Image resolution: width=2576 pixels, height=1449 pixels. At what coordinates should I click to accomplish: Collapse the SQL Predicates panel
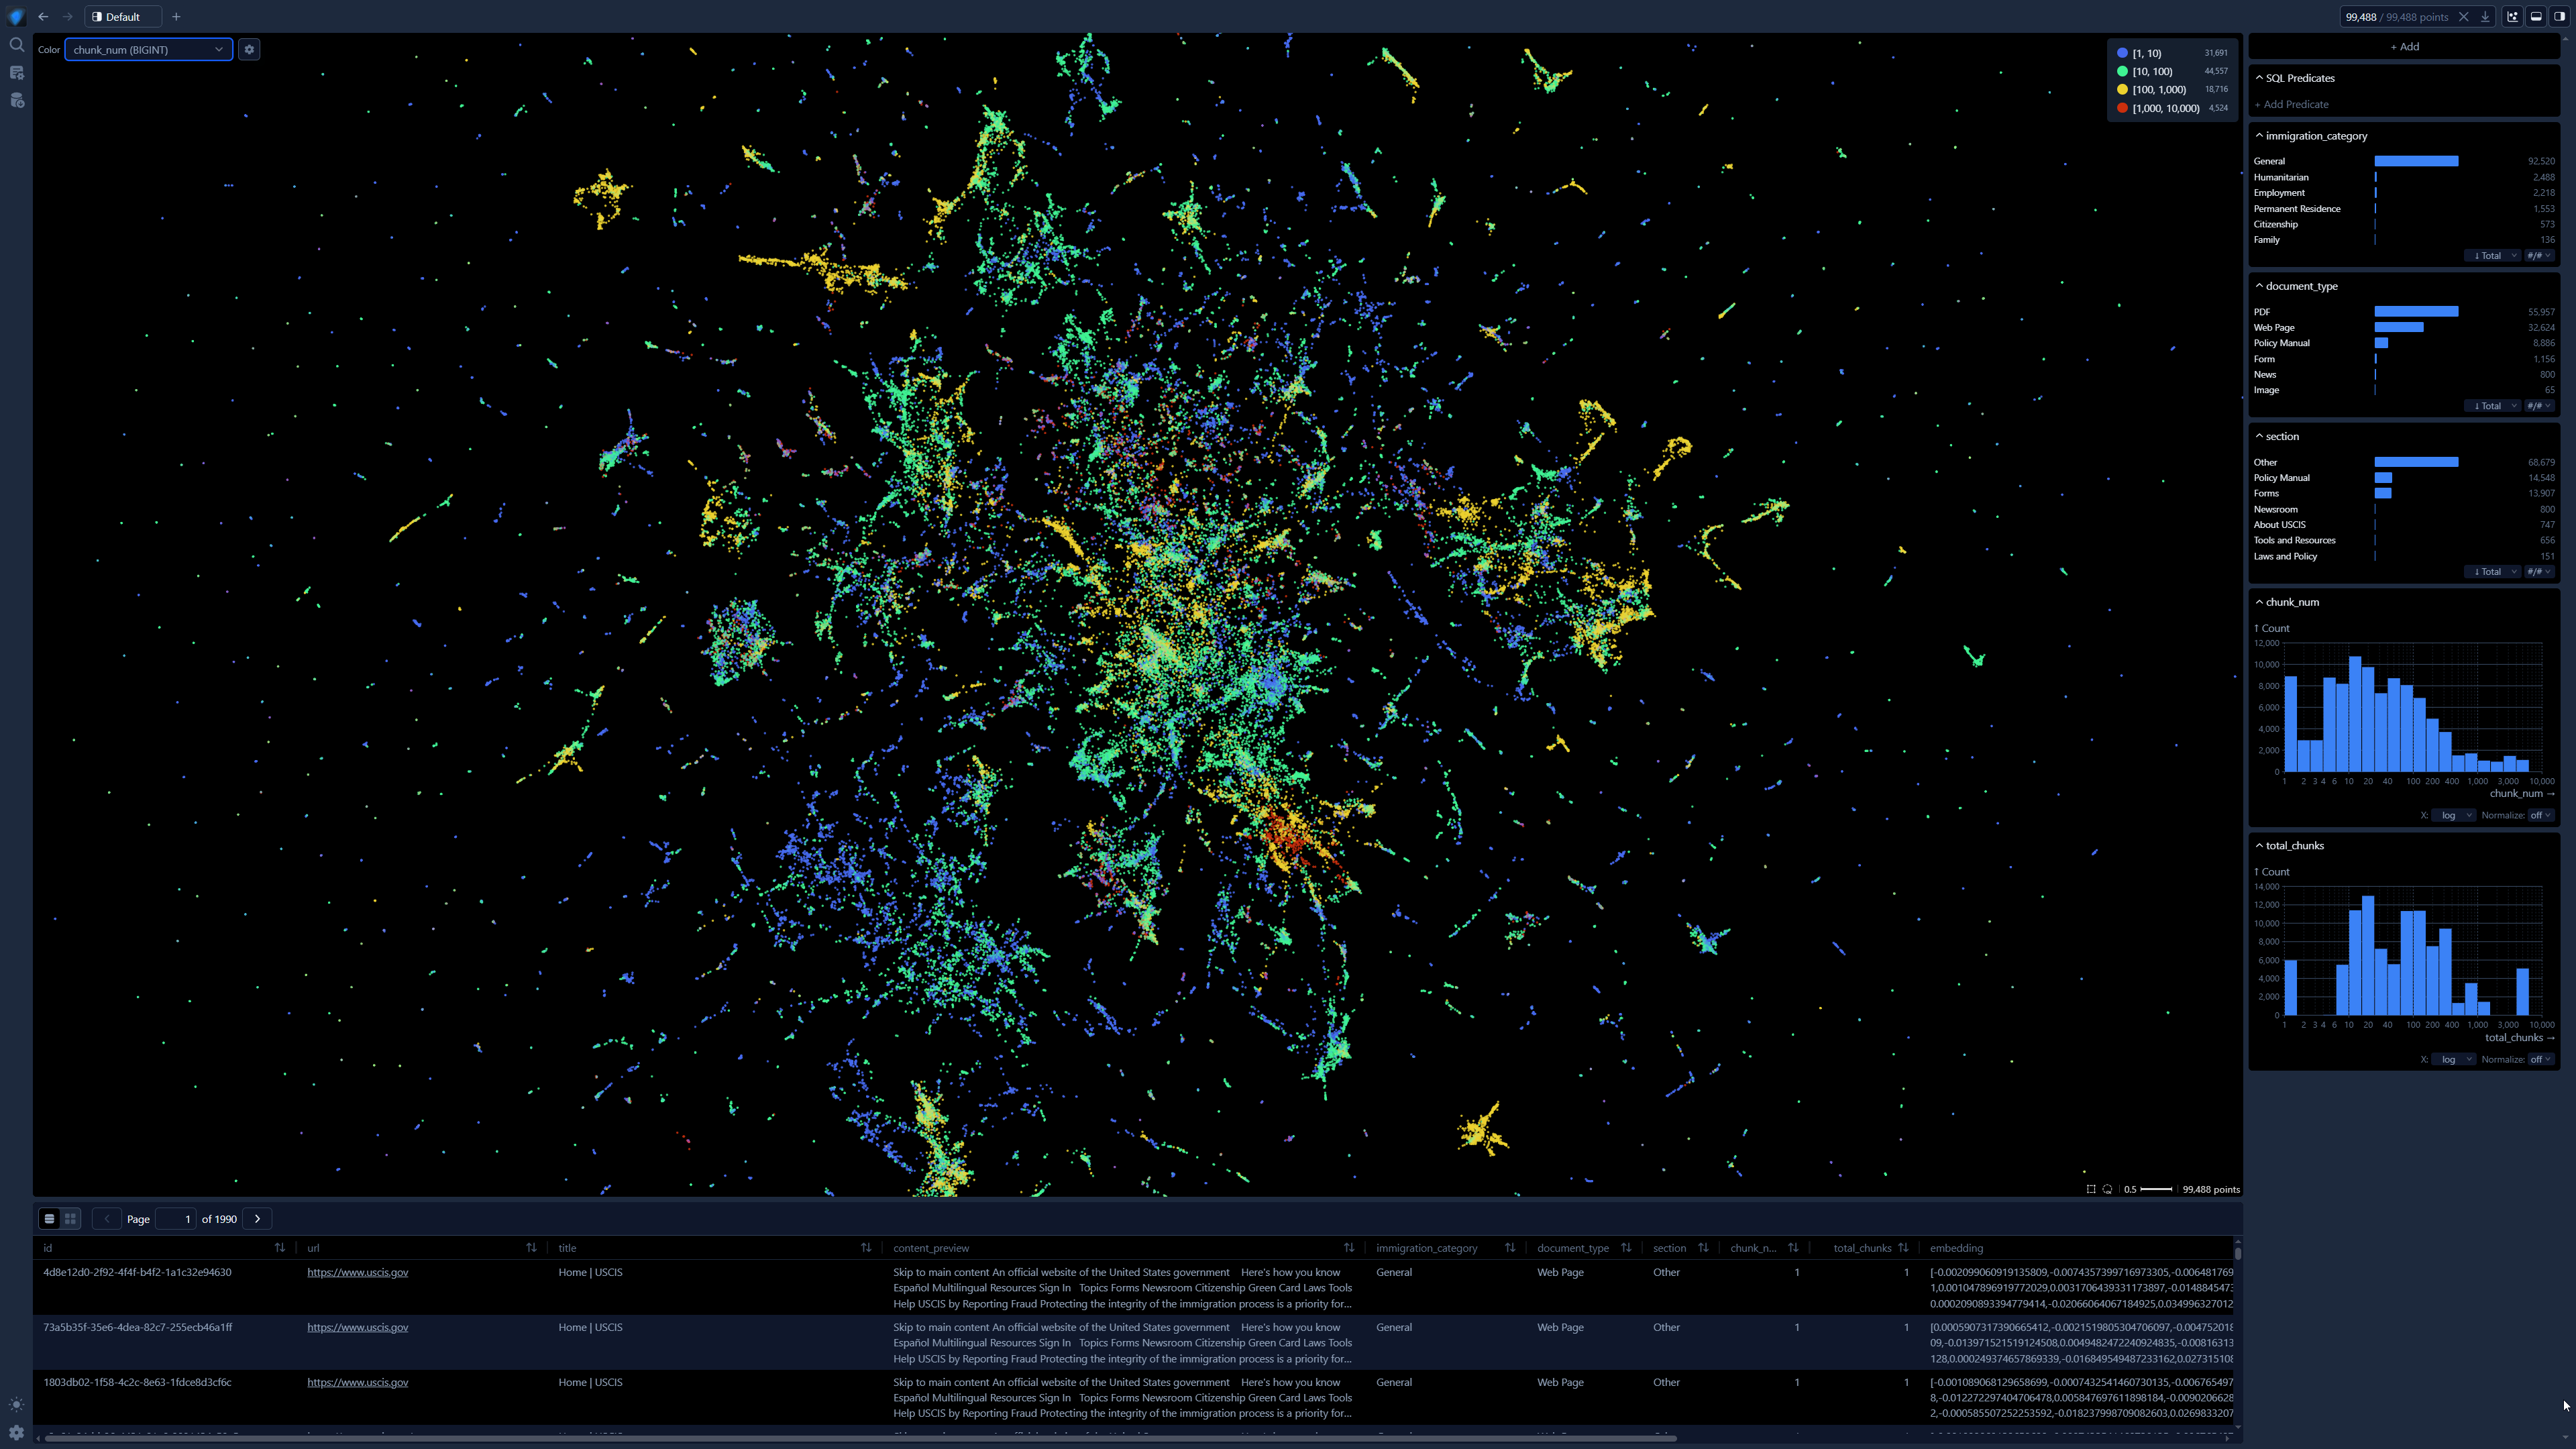[x=2259, y=77]
